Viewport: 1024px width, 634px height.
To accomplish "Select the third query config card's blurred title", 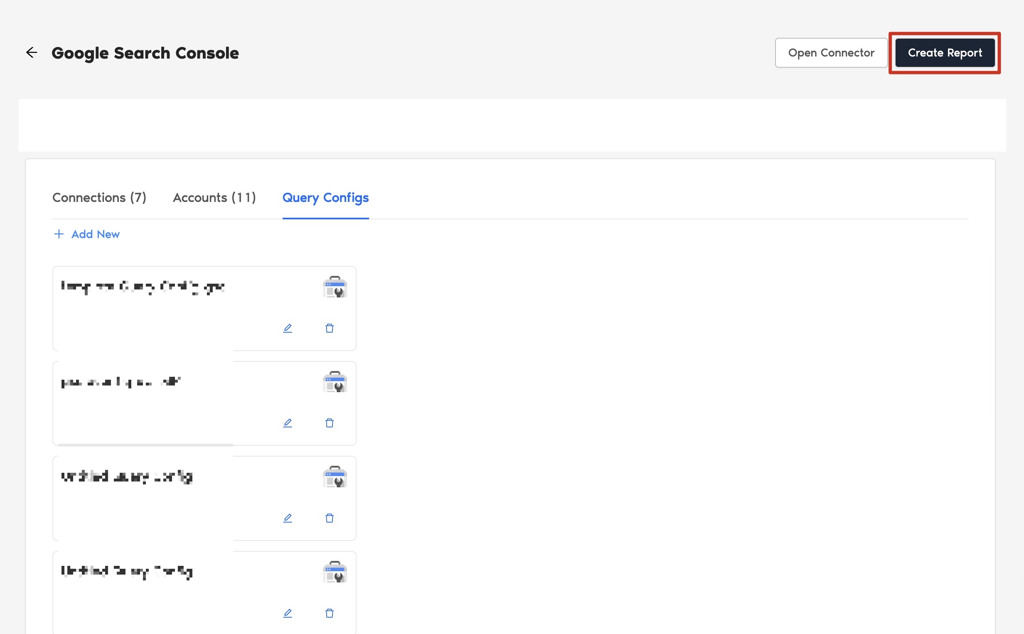I will coord(127,477).
